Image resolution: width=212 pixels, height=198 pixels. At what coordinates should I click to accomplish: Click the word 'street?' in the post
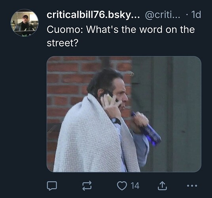[62, 43]
